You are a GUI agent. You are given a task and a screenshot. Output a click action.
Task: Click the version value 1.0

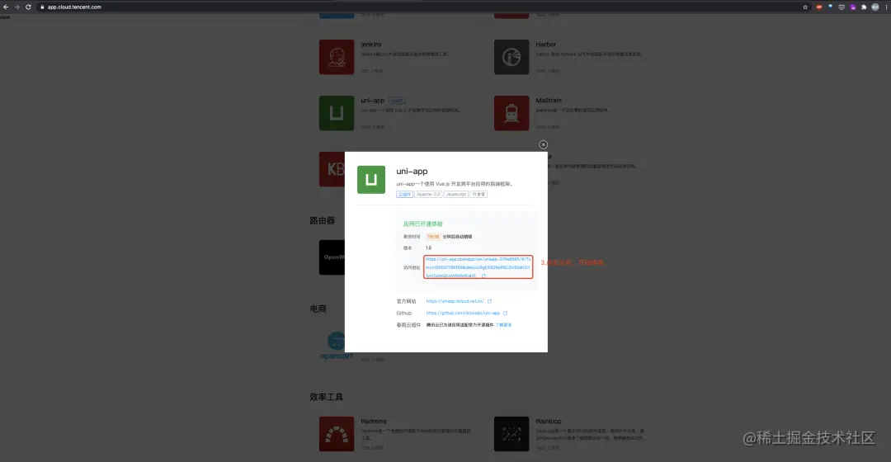pos(428,247)
